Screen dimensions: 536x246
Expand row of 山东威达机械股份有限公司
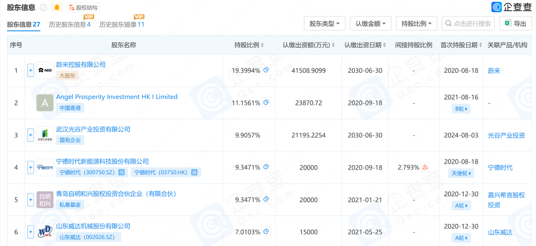31,232
